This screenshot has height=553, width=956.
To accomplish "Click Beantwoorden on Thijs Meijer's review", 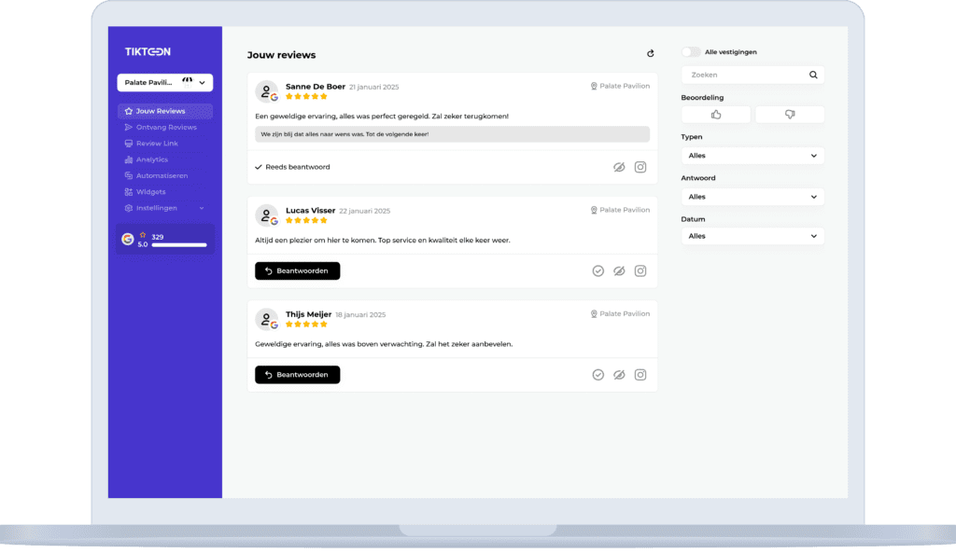I will [297, 375].
